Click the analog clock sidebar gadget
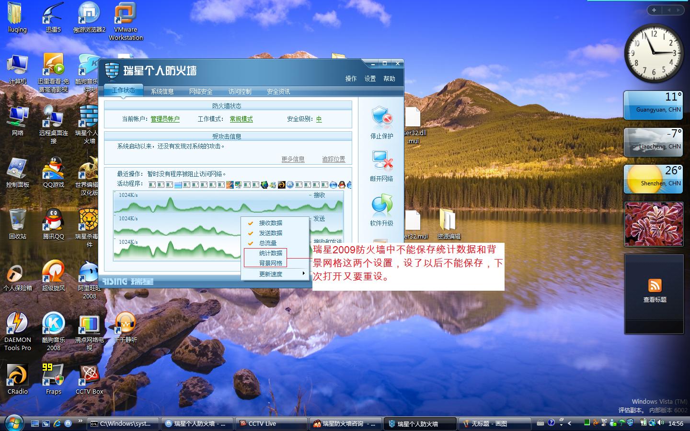Viewport: 690px width, 431px height. (x=654, y=53)
